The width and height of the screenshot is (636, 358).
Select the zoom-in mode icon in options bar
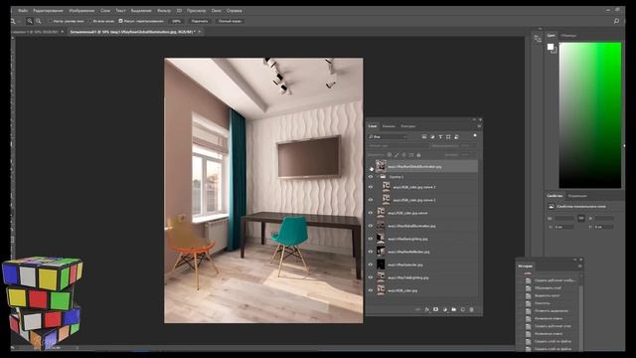coord(29,21)
